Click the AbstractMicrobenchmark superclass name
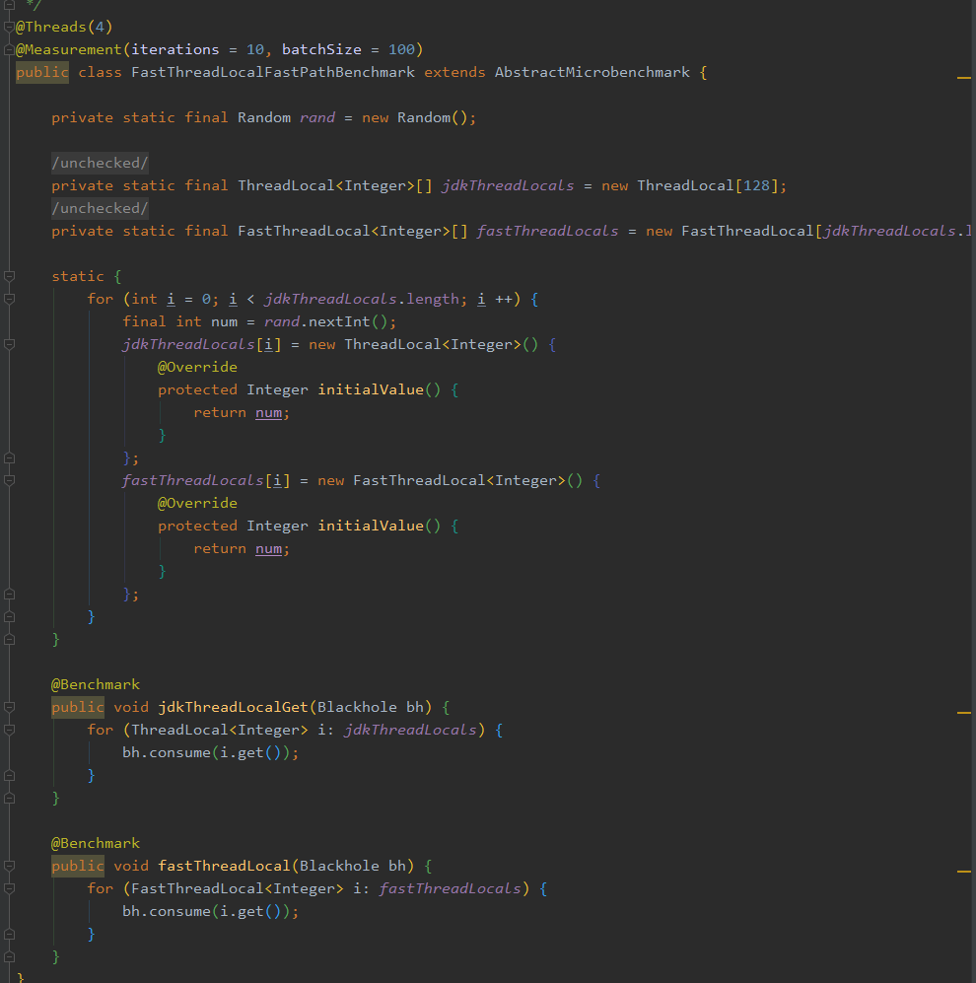The image size is (976, 983). [593, 72]
